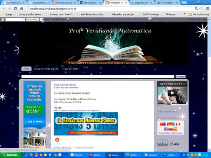Image resolution: width=211 pixels, height=158 pixels.
Task: Open the facebook.com/osfantasticosnumerosprimos link
Action: pyautogui.click(x=77, y=110)
